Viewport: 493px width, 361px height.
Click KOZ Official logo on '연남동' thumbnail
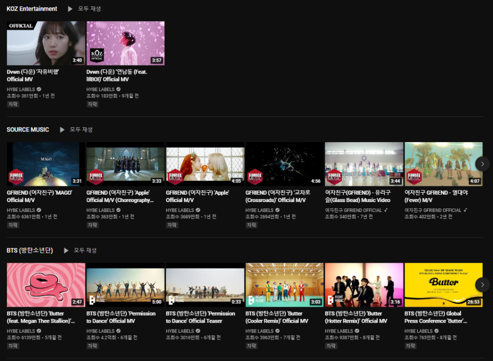97,55
